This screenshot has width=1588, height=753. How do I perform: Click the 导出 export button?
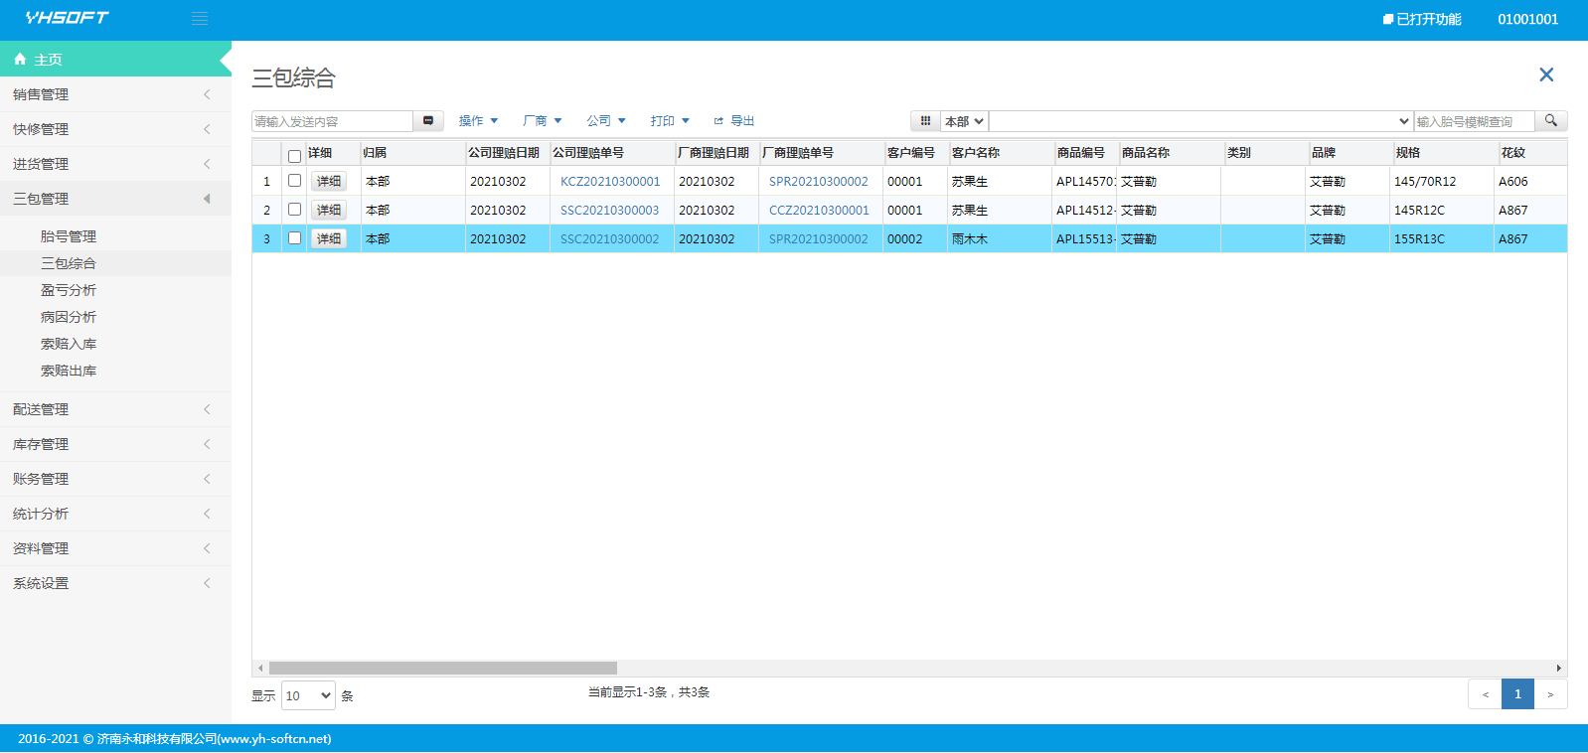point(734,121)
